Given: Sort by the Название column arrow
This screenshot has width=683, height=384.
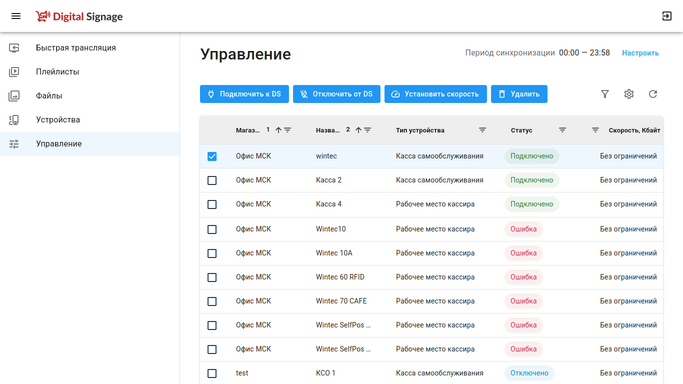Looking at the screenshot, I should tap(358, 130).
